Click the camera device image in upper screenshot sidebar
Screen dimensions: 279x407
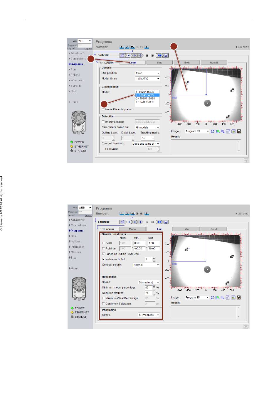click(78, 123)
